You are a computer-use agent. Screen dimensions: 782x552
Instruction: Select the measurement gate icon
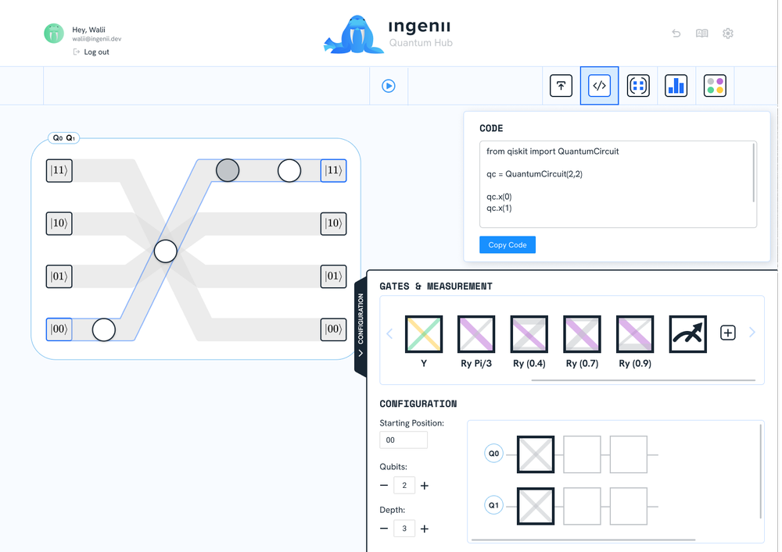687,333
